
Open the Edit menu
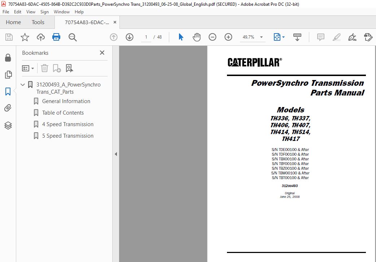[18, 12]
